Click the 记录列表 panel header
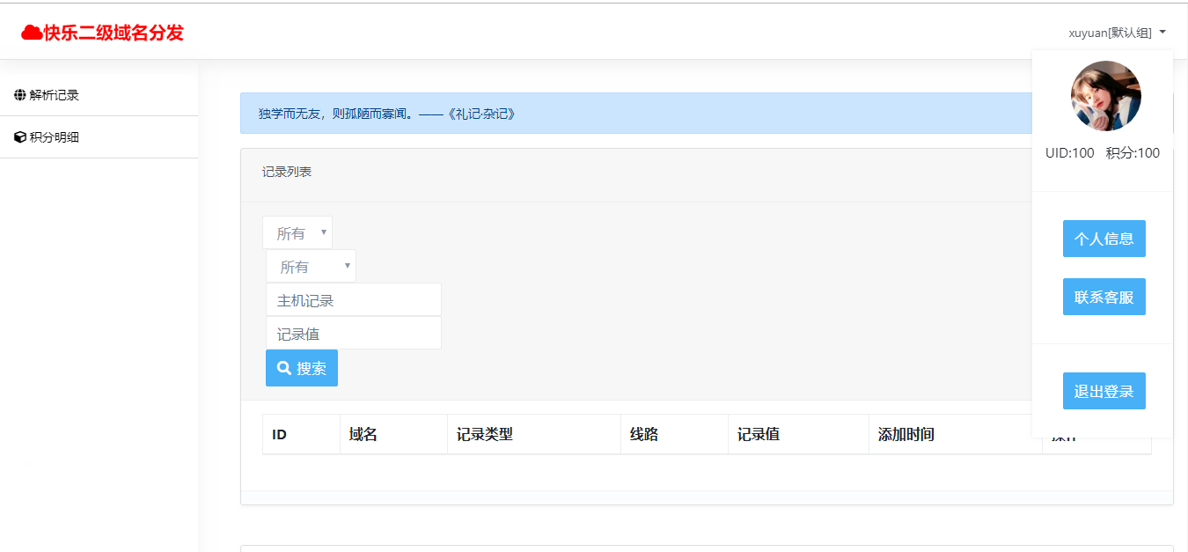 [286, 172]
